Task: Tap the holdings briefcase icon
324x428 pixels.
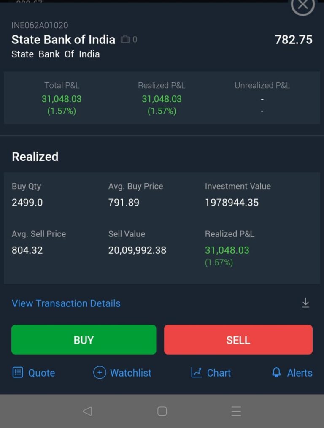Action: (125, 39)
